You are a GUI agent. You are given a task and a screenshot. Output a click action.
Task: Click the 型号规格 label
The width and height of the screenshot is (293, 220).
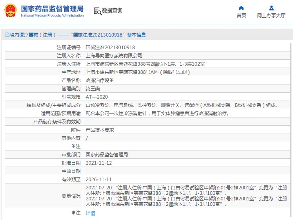click(x=71, y=97)
